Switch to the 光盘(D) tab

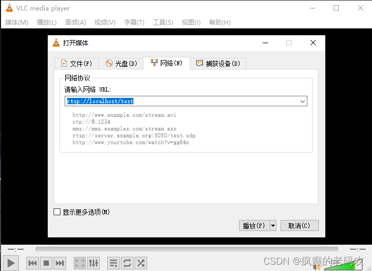click(121, 64)
